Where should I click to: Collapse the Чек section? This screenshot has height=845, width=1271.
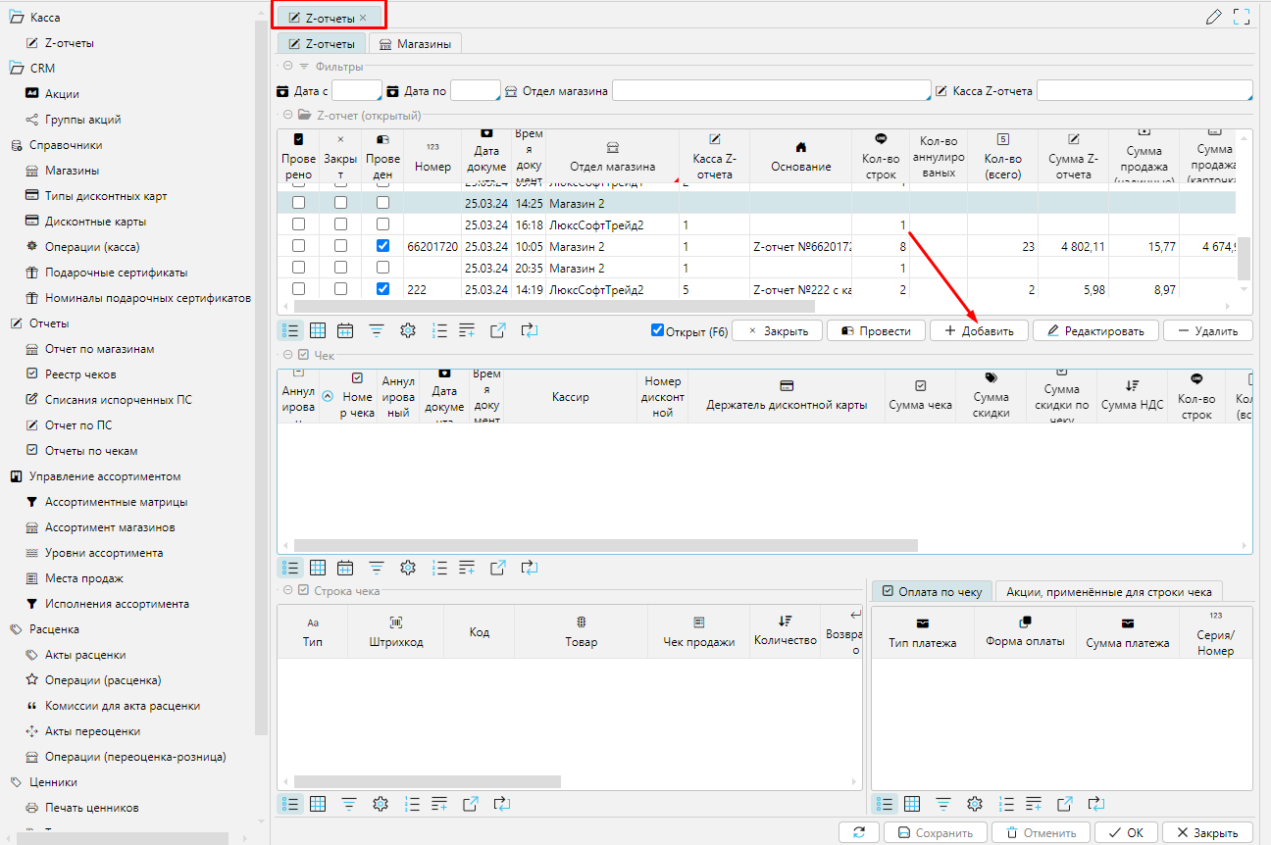(x=288, y=355)
